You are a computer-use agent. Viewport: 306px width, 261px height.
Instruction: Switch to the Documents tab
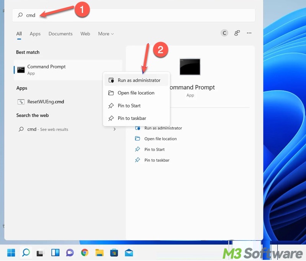[x=60, y=34]
